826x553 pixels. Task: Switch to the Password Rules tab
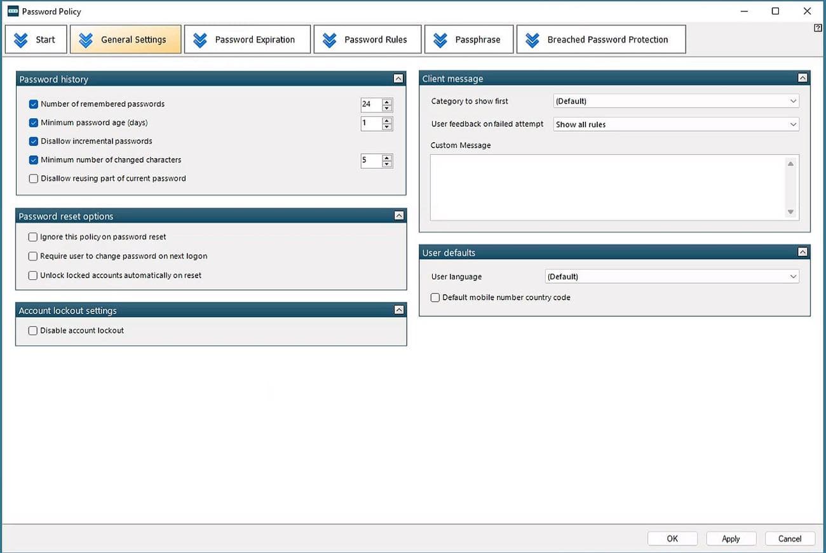367,39
